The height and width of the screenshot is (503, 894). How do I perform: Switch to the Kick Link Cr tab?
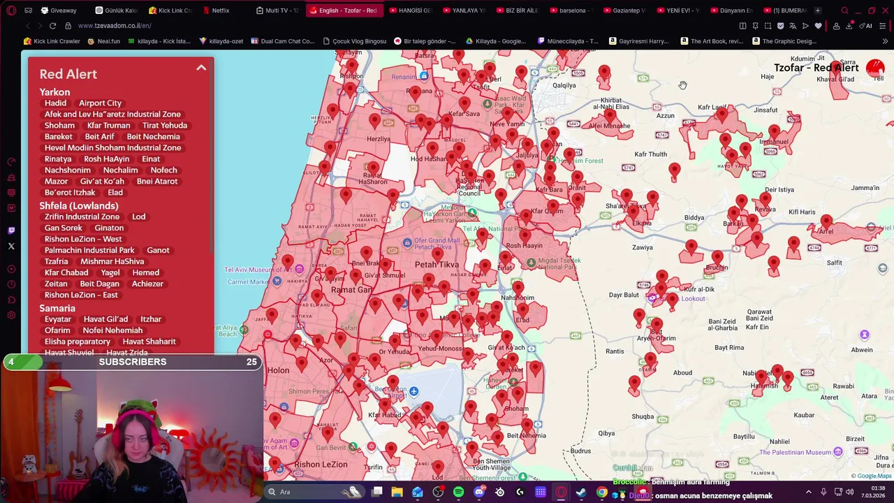pyautogui.click(x=170, y=10)
